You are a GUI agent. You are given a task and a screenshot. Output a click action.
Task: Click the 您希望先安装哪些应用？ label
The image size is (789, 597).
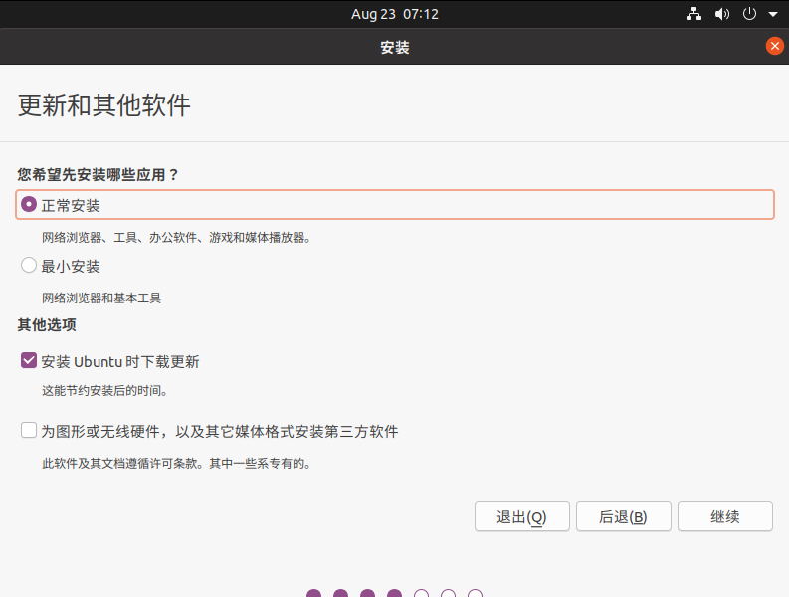coord(99,175)
